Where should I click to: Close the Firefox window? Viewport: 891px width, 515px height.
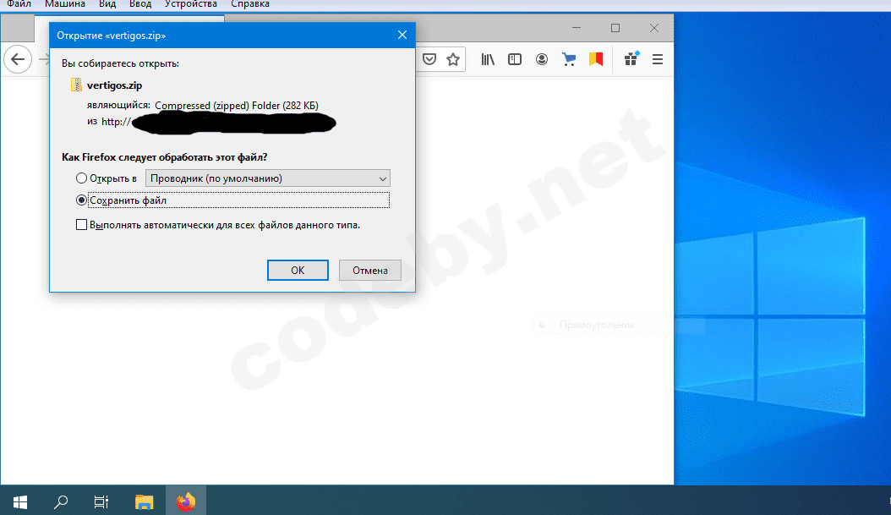(654, 28)
